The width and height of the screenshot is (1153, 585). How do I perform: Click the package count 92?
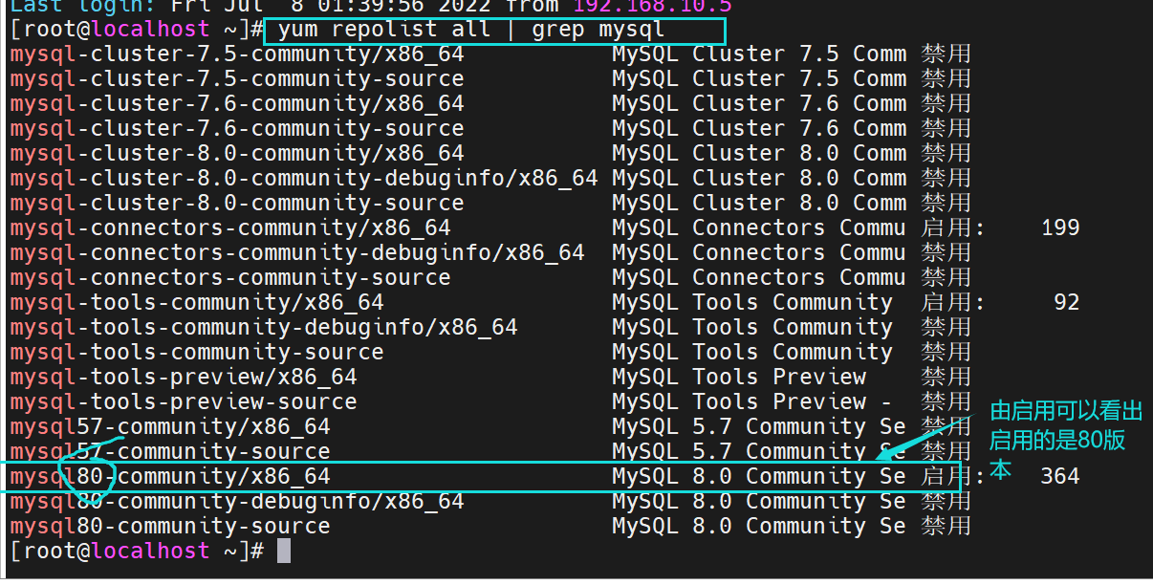[x=1065, y=302]
